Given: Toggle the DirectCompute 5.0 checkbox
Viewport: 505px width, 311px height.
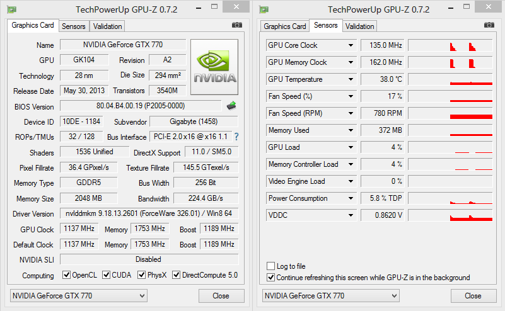Looking at the screenshot, I should click(x=176, y=275).
